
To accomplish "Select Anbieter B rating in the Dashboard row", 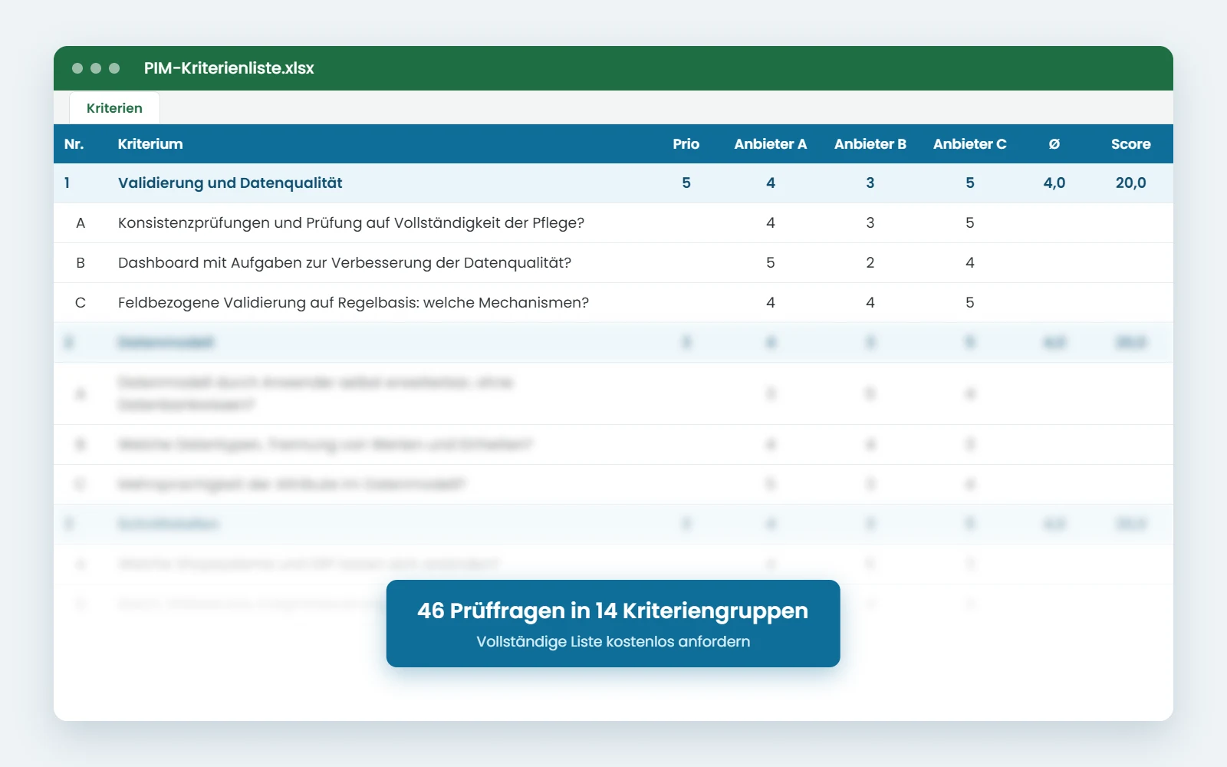I will pyautogui.click(x=870, y=263).
